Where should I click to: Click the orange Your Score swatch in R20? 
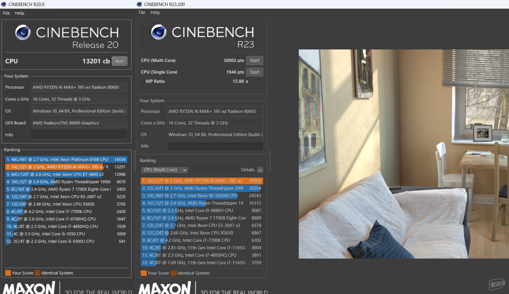8,273
